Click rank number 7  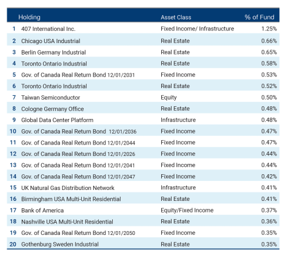pyautogui.click(x=14, y=98)
